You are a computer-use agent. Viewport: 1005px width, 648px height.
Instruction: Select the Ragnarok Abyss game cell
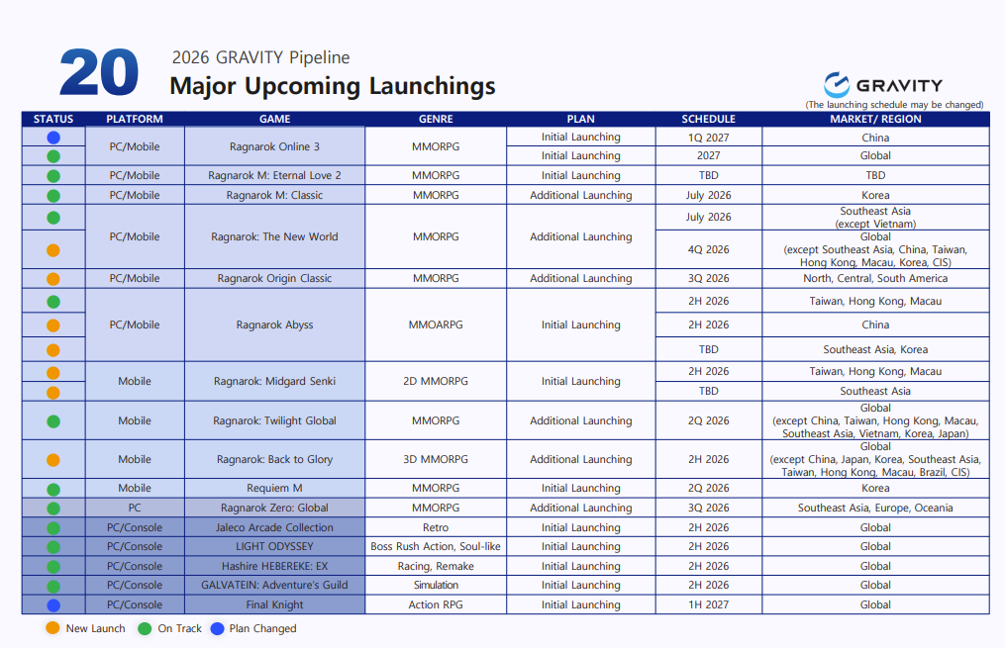[275, 325]
